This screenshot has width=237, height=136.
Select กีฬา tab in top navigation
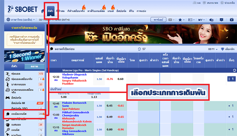click(x=50, y=11)
